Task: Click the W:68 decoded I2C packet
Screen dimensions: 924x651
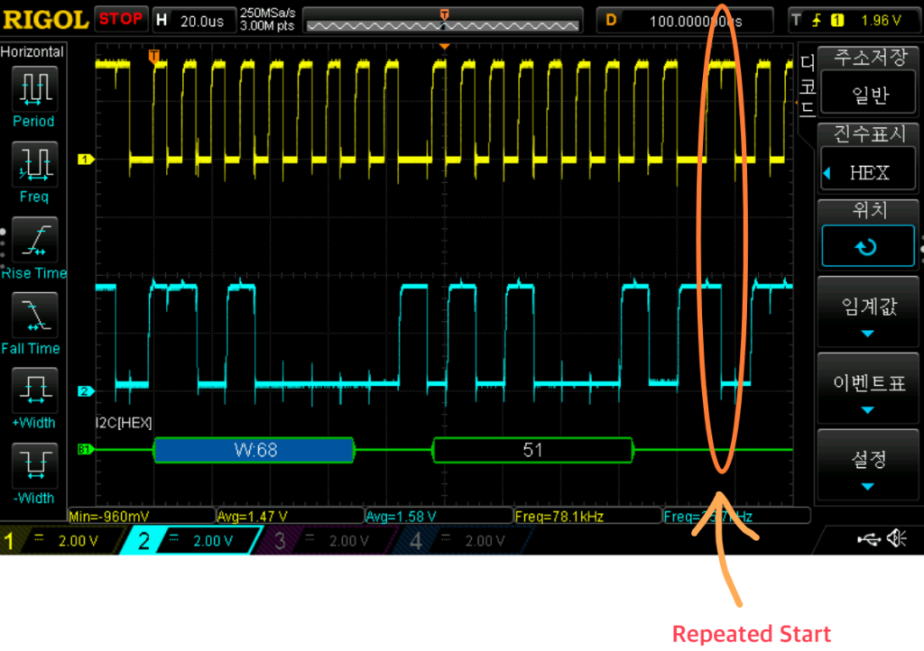Action: (x=254, y=450)
